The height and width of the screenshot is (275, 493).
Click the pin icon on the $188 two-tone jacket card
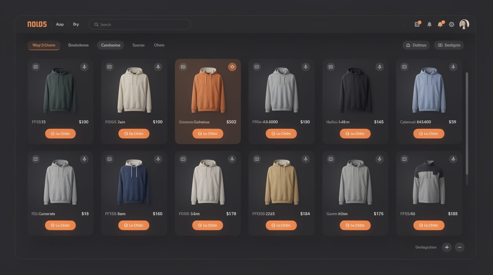(453, 159)
